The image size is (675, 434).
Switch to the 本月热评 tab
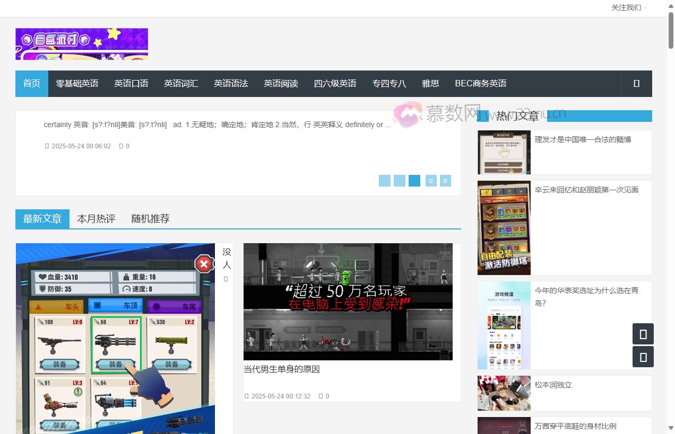click(96, 218)
